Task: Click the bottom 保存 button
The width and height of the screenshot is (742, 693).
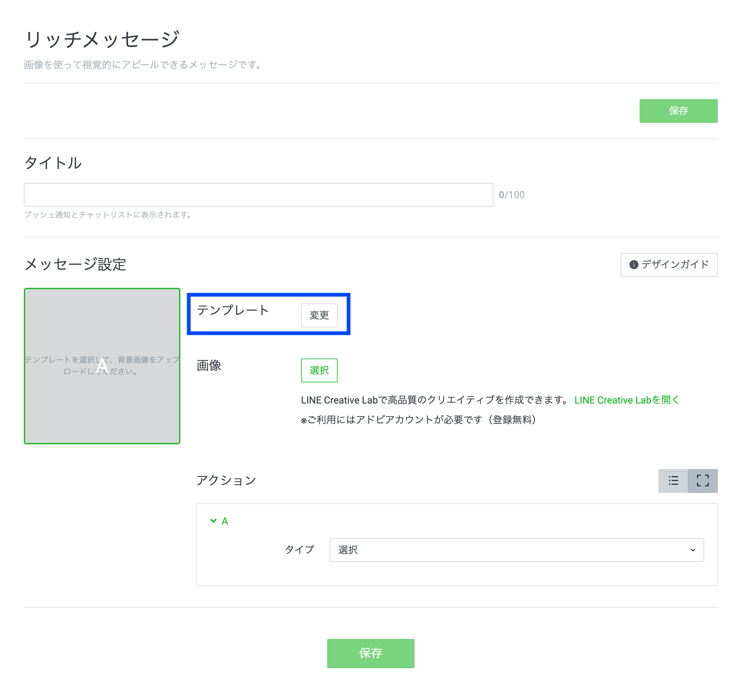Action: pyautogui.click(x=370, y=653)
